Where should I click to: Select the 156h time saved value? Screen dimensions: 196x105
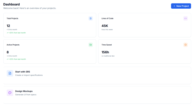coord(105,52)
